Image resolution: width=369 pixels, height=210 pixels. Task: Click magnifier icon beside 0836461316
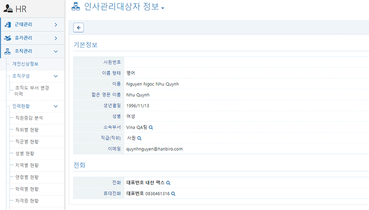[x=173, y=194]
